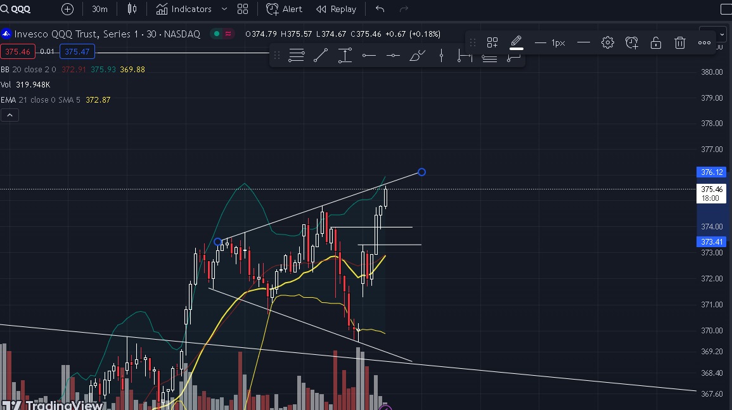
Task: Click the red 375.46 sell price button
Action: [18, 51]
